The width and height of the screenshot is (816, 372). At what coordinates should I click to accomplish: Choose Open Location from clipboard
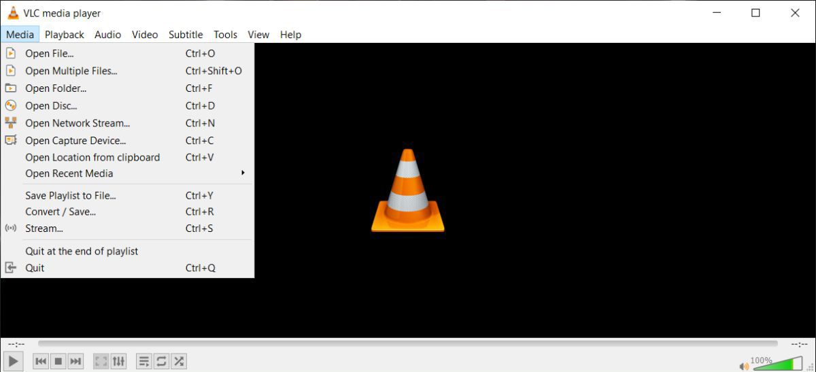pos(127,157)
